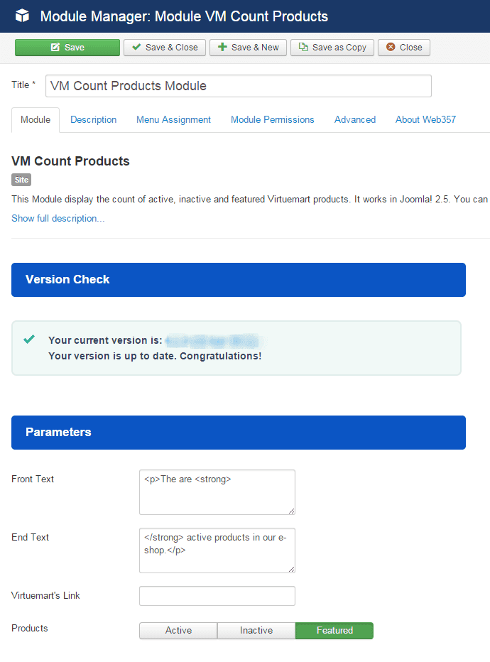
Task: Enable the Inactive products option
Action: (256, 630)
